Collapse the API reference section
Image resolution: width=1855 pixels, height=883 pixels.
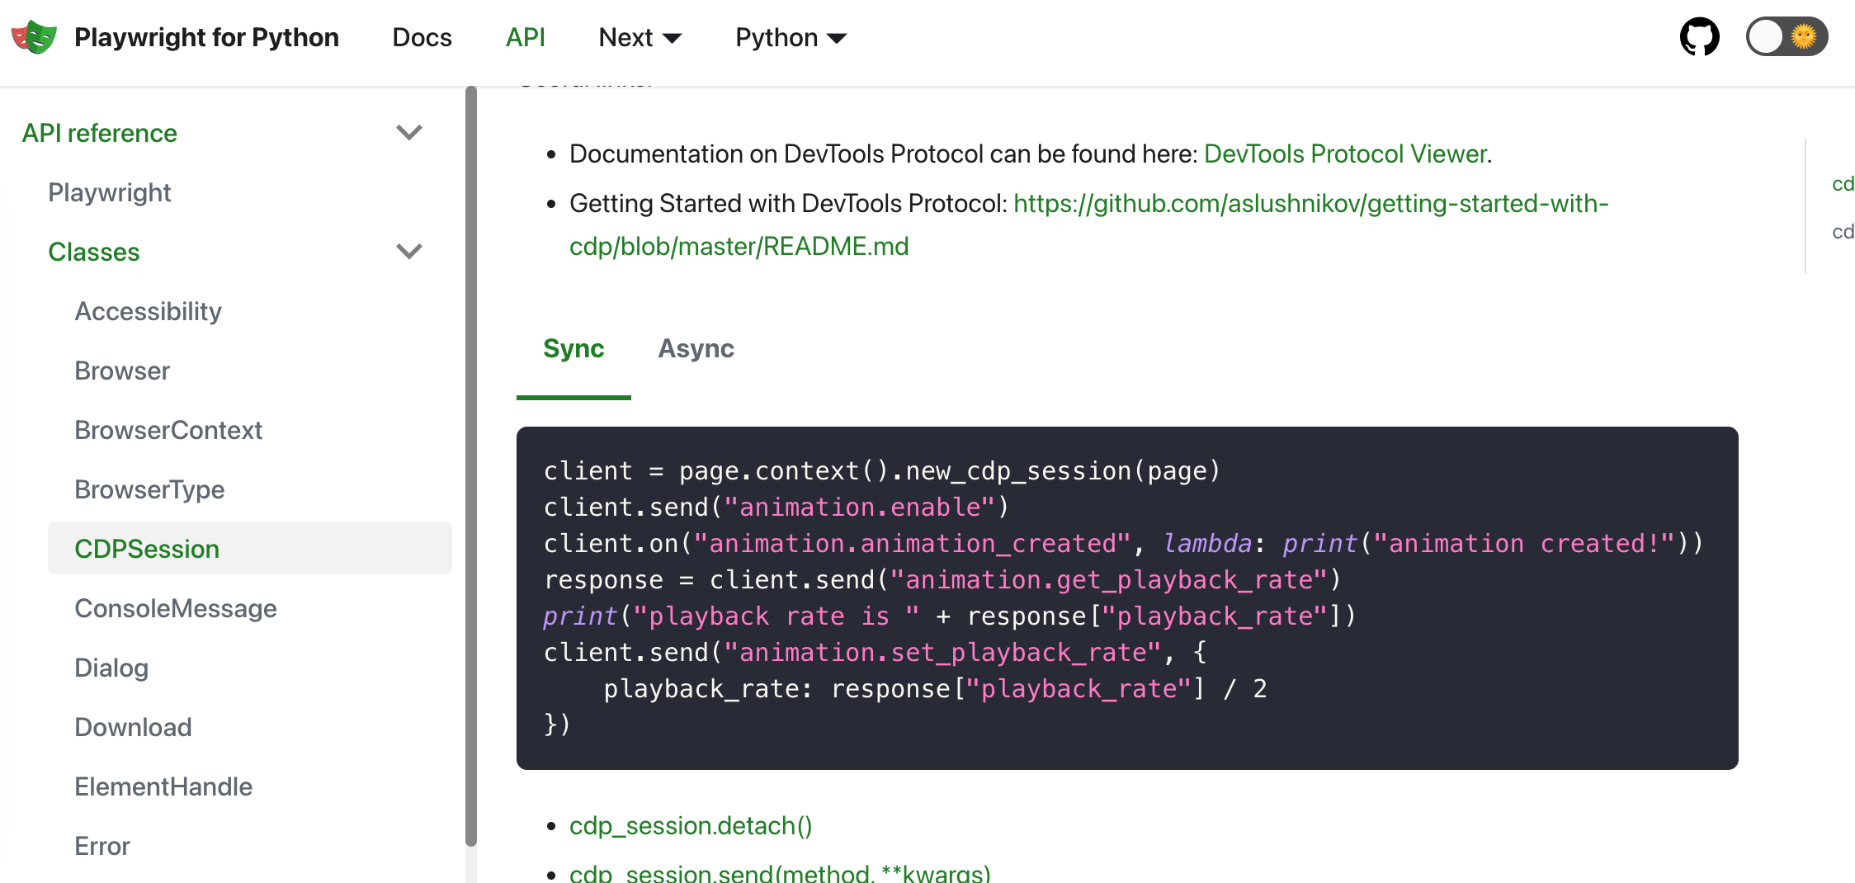click(409, 132)
